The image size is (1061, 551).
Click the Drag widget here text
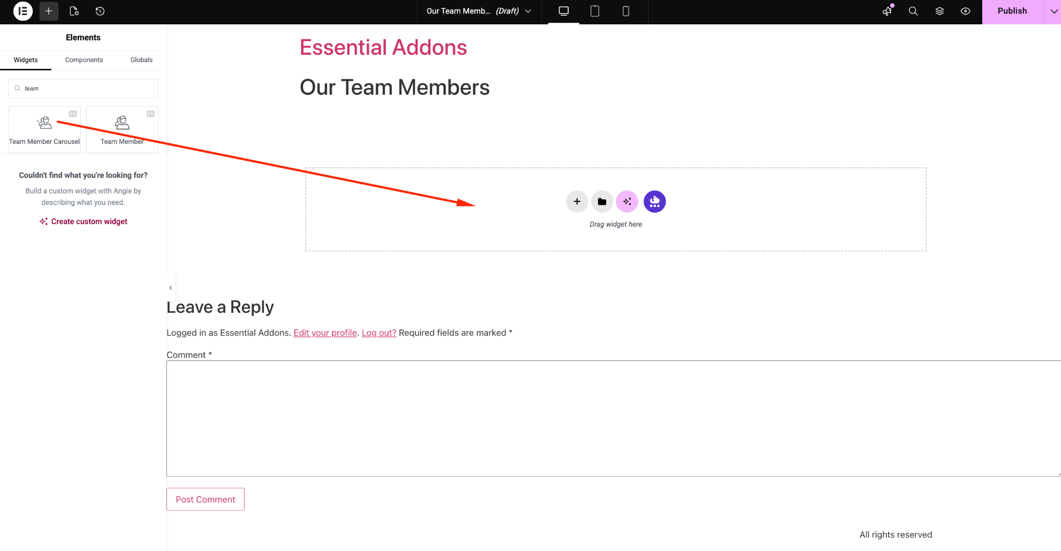615,224
